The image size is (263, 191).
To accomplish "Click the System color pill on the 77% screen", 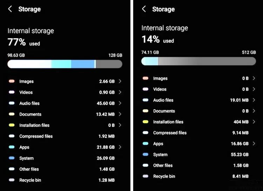I will 12,158.
